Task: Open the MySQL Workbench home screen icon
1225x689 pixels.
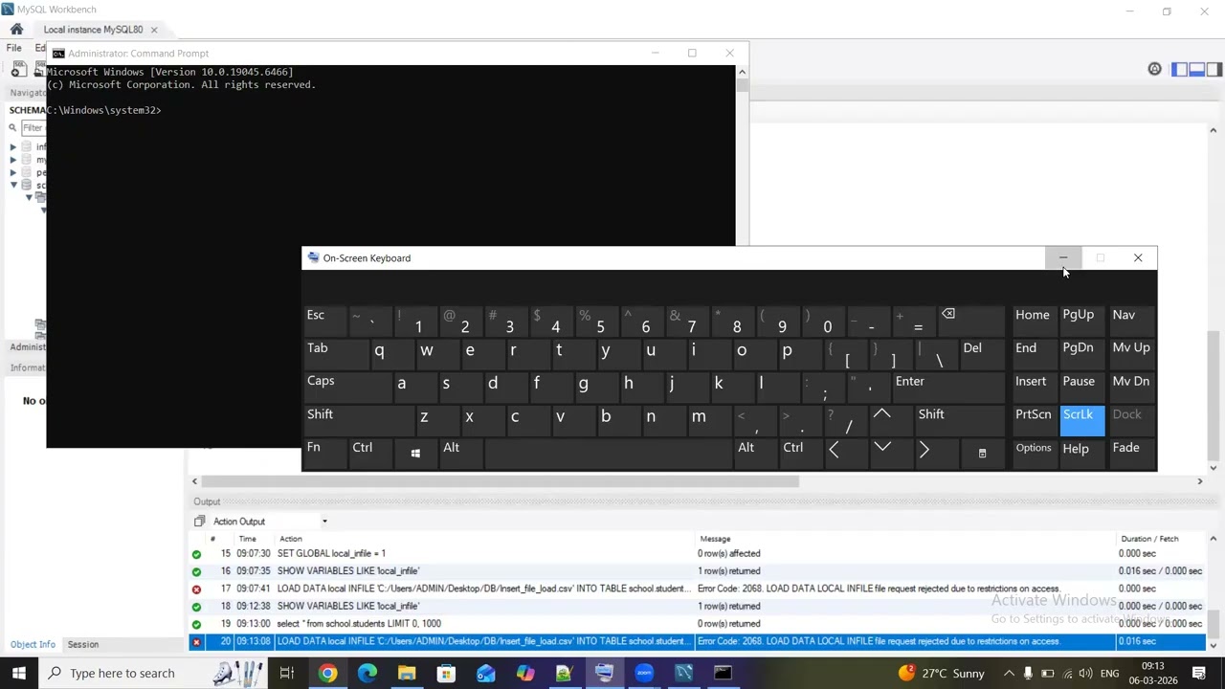Action: pos(16,30)
